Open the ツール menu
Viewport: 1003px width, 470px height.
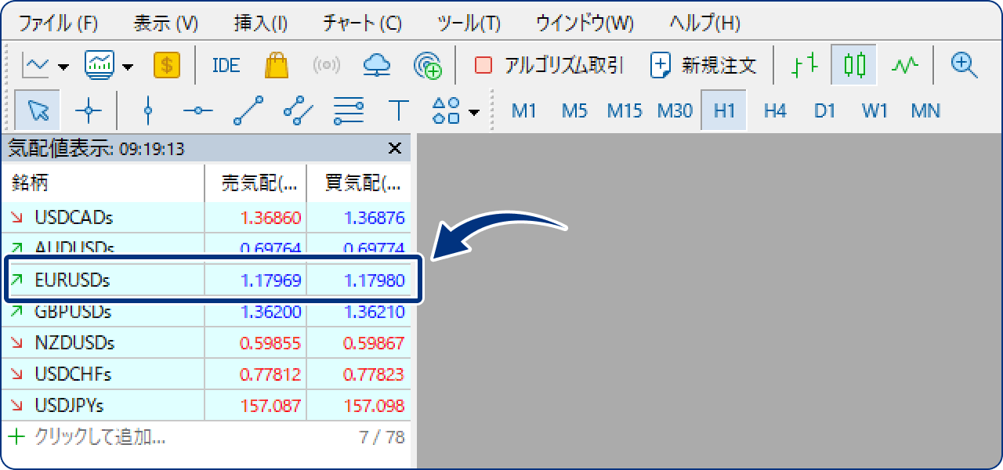(x=467, y=23)
